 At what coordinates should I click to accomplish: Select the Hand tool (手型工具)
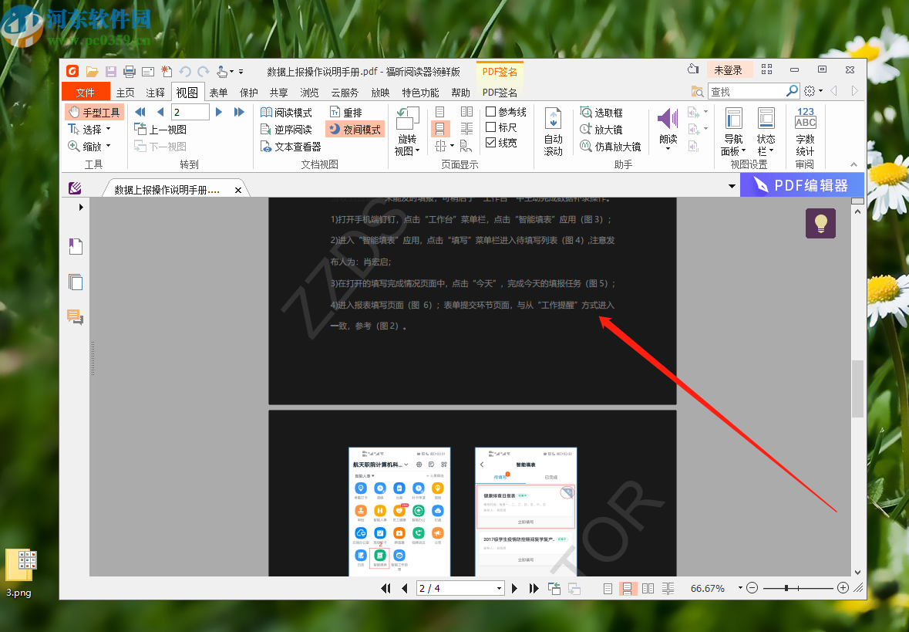pyautogui.click(x=94, y=113)
